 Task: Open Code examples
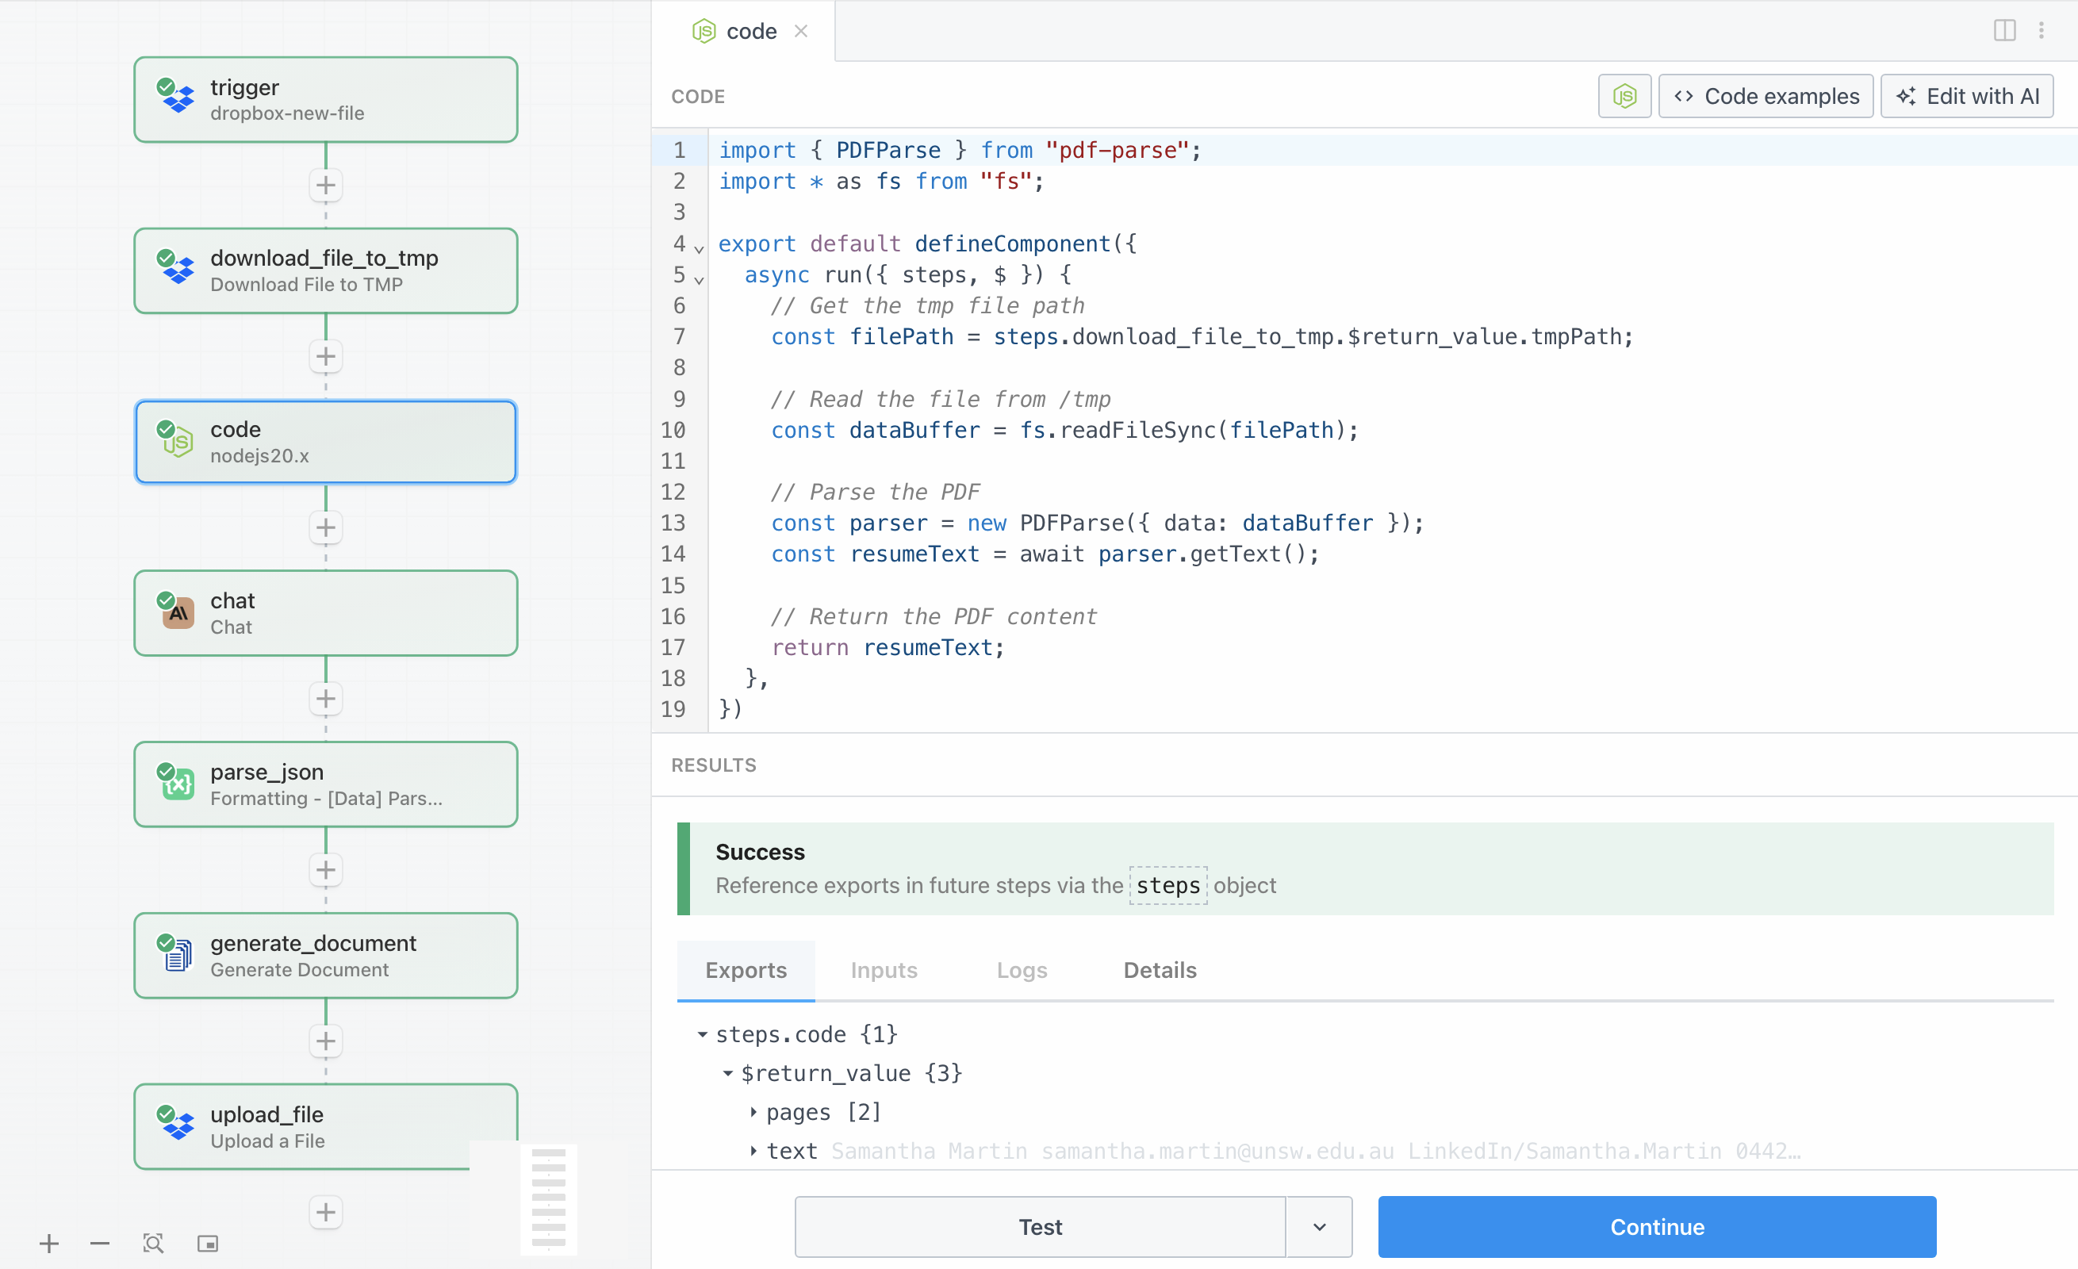[x=1766, y=95]
